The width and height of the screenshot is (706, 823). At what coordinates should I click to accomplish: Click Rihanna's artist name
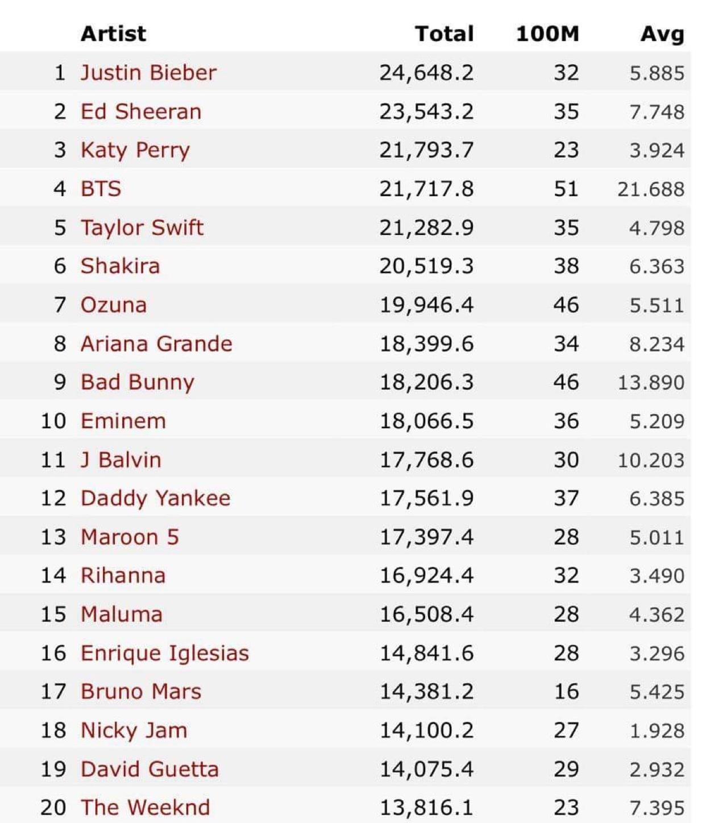coord(123,576)
